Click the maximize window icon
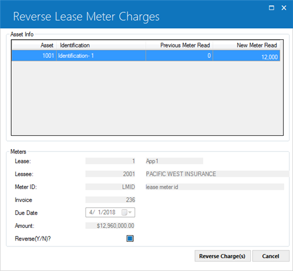293x271 pixels. pos(271,8)
